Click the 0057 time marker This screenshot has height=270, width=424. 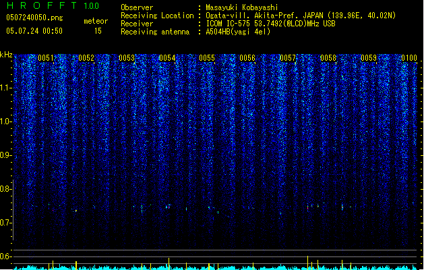coord(288,58)
